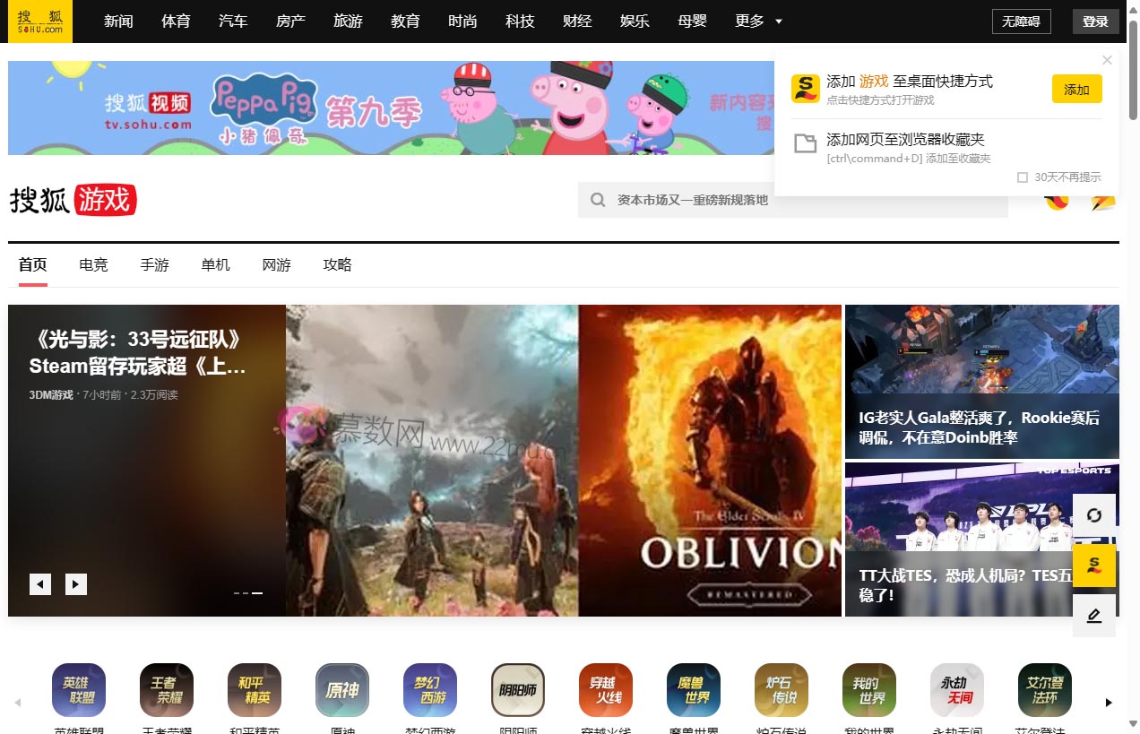Click the carousel previous arrow
The height and width of the screenshot is (734, 1140).
(40, 583)
